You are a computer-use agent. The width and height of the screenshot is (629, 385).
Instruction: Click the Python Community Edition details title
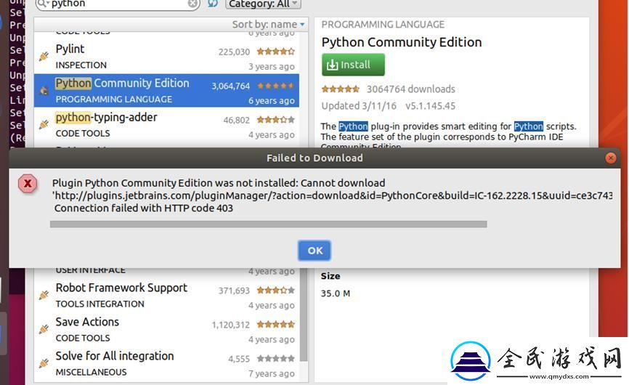click(402, 42)
